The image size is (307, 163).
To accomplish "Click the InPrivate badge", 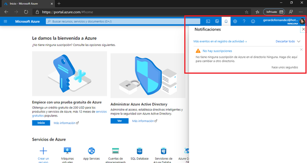I will pyautogui.click(x=274, y=12).
